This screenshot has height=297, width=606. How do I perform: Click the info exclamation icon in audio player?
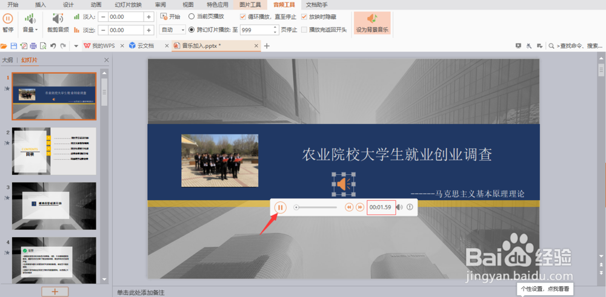(x=410, y=207)
